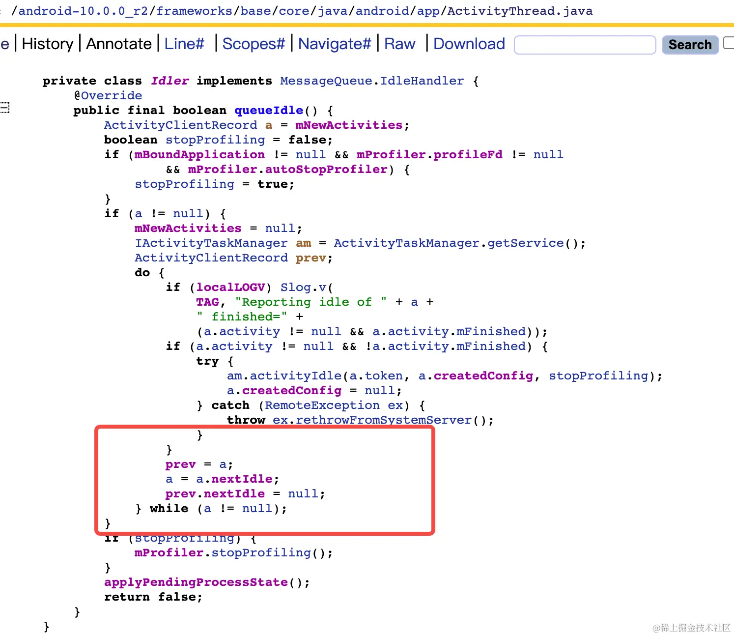Follow the IdleHandler symbol link
Viewport: 734px width, 636px height.
coord(422,81)
